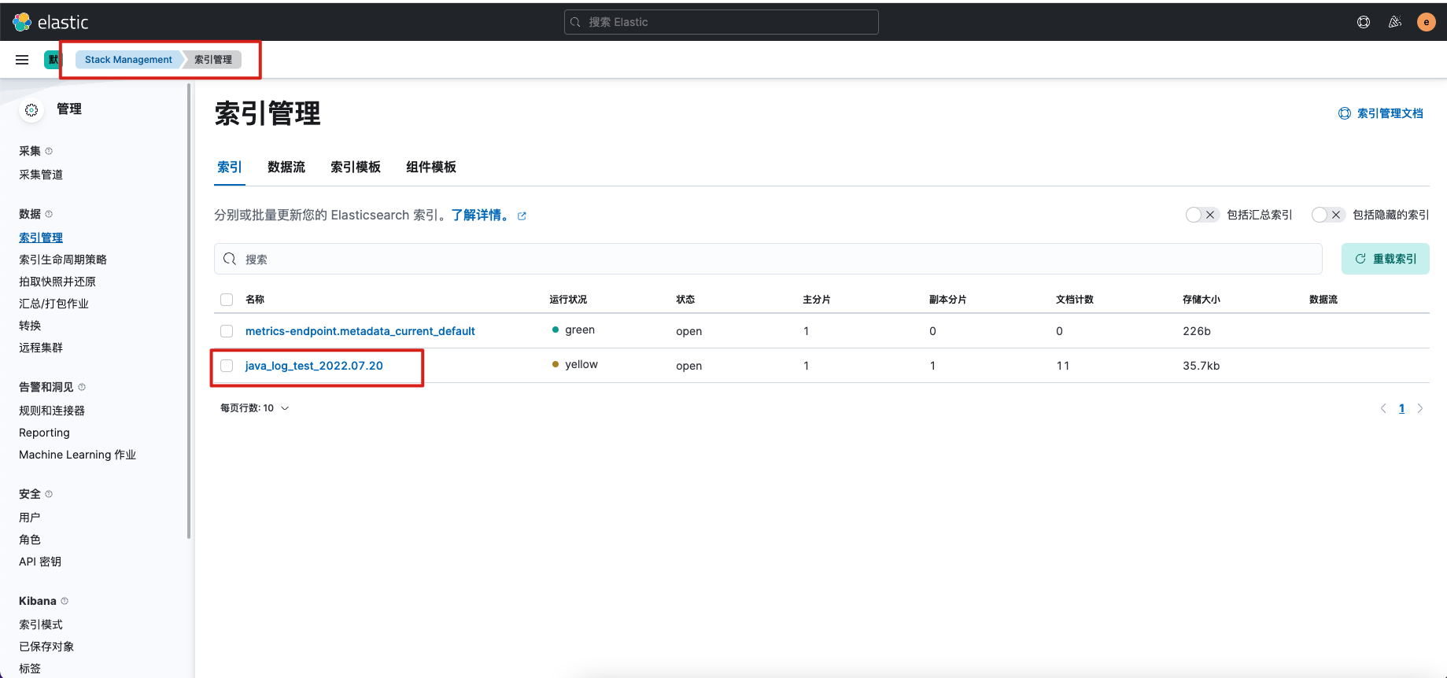
Task: Check the select-all checkbox in the table header
Action: click(x=227, y=300)
